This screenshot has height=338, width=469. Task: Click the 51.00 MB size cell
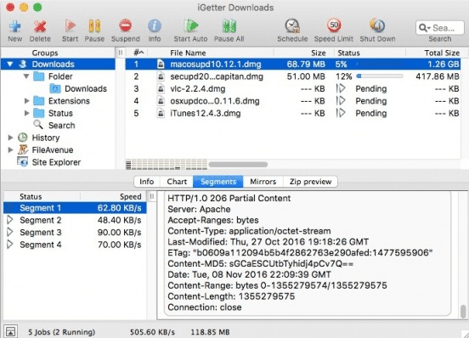click(306, 76)
